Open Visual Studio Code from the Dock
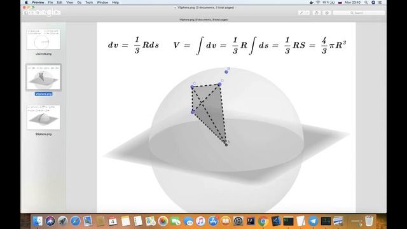This screenshot has width=407, height=229. tap(275, 221)
